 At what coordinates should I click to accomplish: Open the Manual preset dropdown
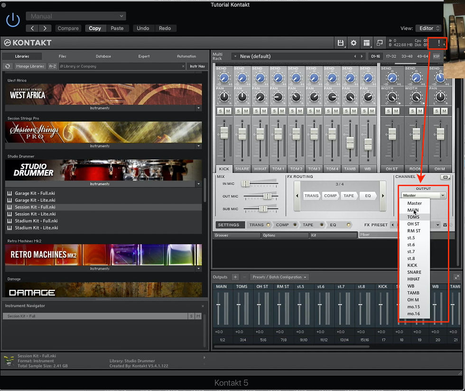[x=76, y=16]
